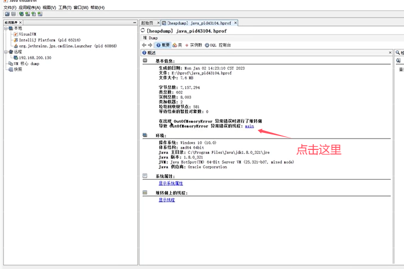Select the 本地 node label
The width and height of the screenshot is (404, 269).
[18, 28]
